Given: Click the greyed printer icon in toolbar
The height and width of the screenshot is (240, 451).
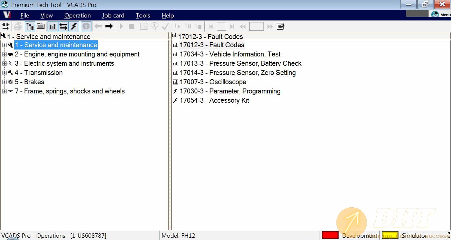Looking at the screenshot, I should [x=17, y=26].
